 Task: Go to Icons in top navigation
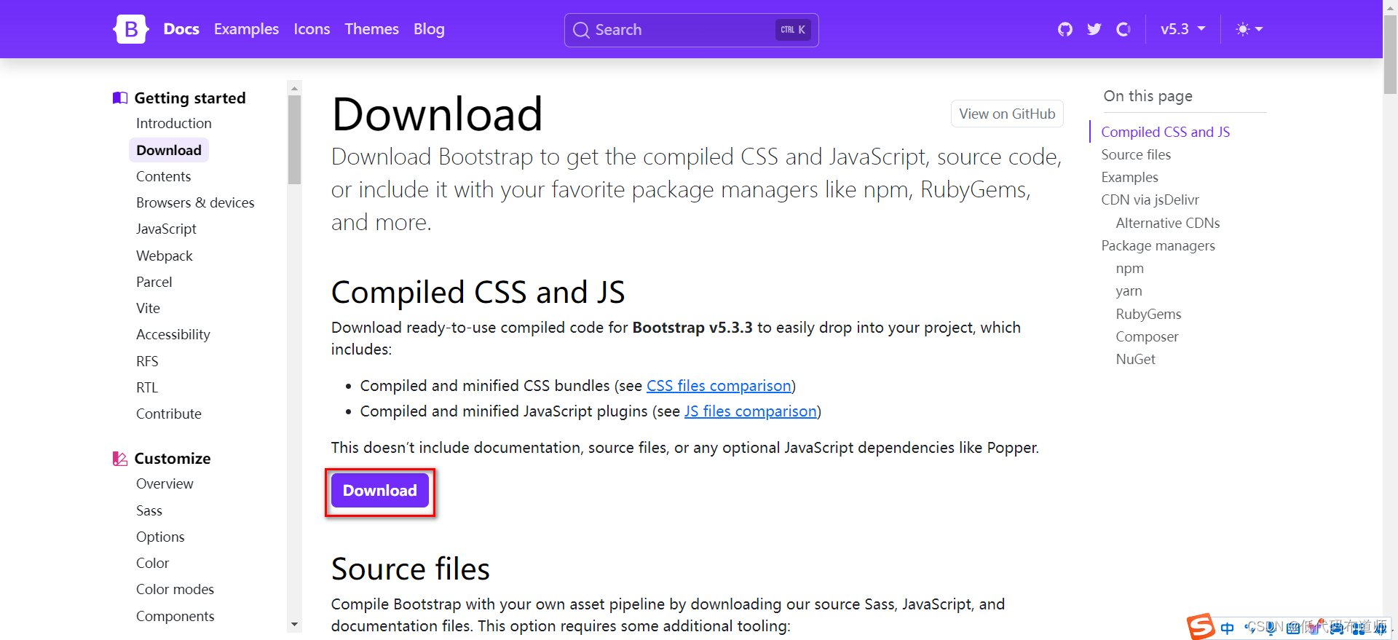point(312,29)
